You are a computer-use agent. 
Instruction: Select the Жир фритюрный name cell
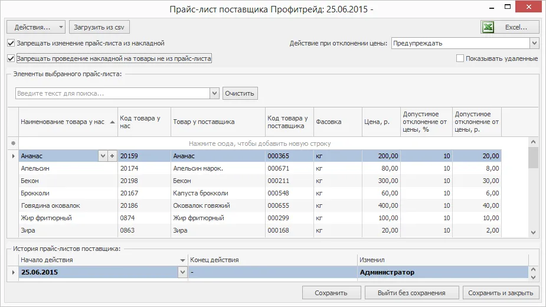(x=68, y=218)
